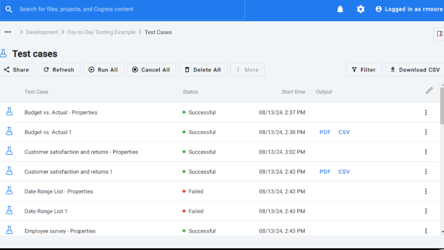
Task: Toggle the side panel icon
Action: 440,34
